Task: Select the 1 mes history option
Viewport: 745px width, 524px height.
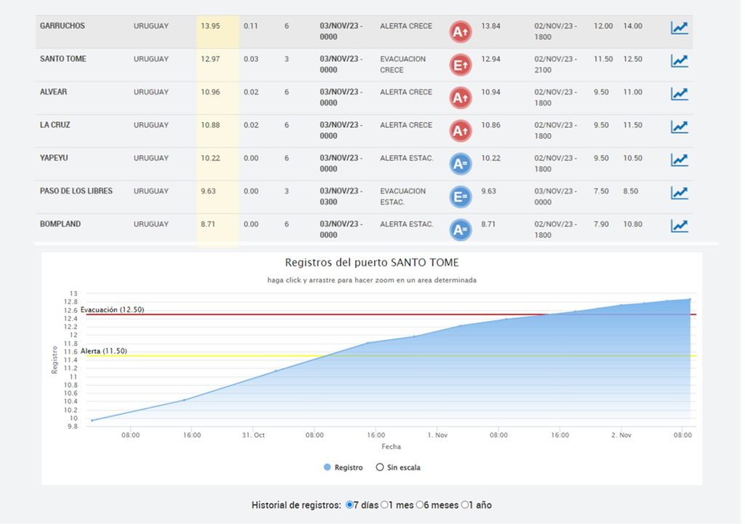Action: 386,504
